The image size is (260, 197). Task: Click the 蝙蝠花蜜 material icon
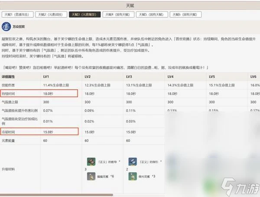(x=91, y=176)
